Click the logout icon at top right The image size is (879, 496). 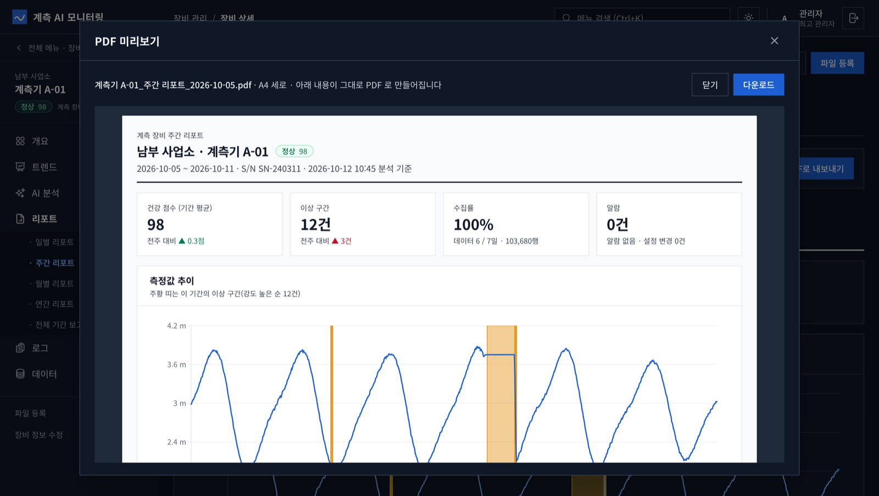[853, 18]
